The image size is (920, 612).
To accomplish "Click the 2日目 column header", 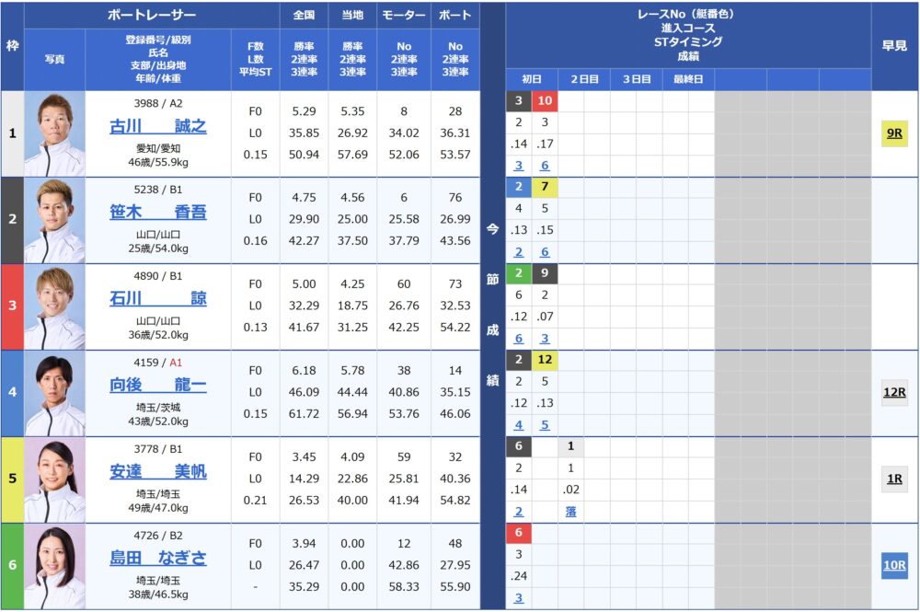I will (584, 79).
